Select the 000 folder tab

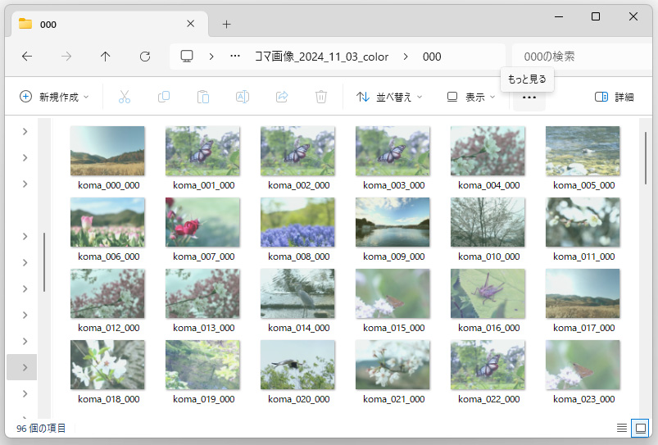[109, 25]
